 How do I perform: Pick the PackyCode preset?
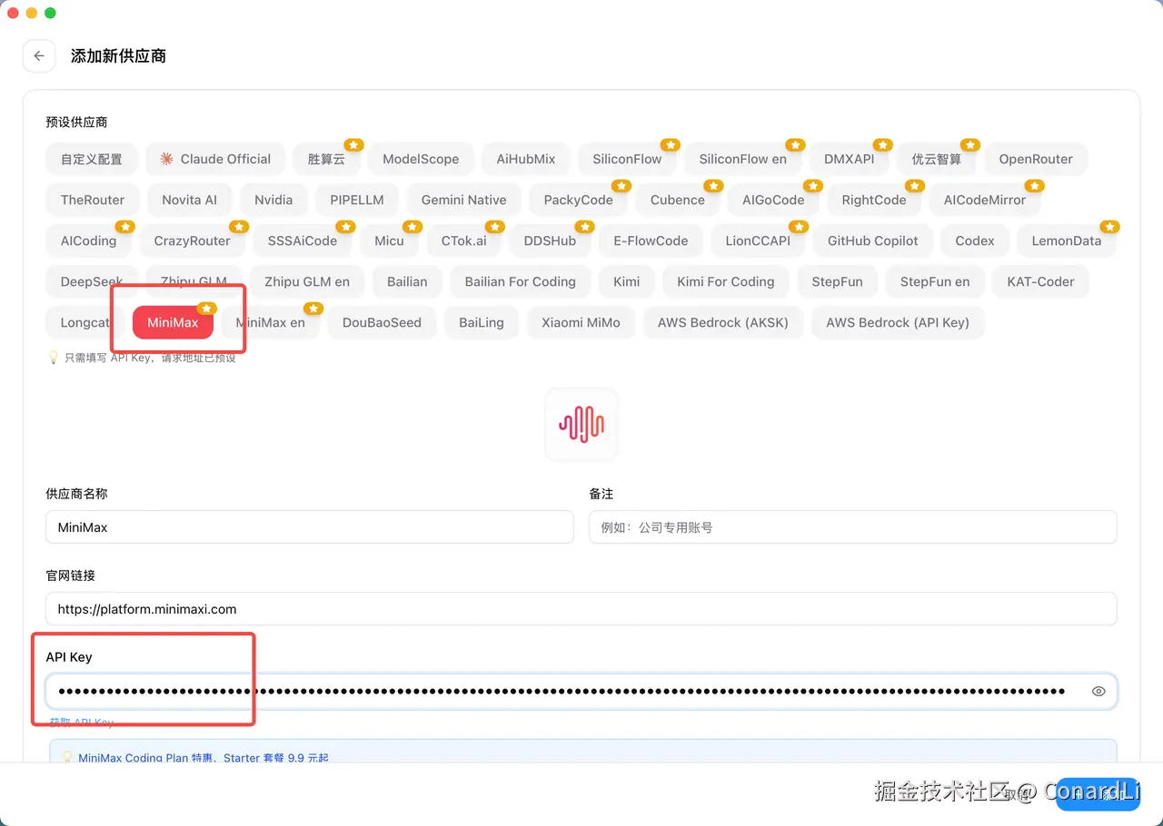(x=579, y=200)
